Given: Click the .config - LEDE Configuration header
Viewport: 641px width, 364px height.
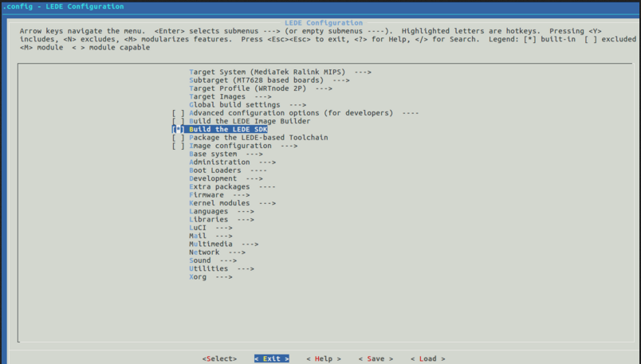Looking at the screenshot, I should (63, 6).
